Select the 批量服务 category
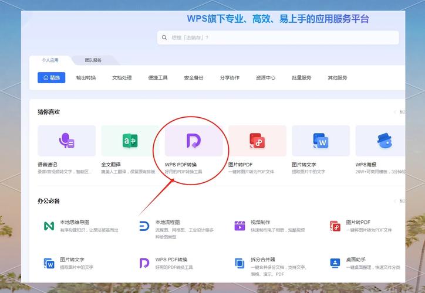The height and width of the screenshot is (293, 425). pyautogui.click(x=301, y=78)
